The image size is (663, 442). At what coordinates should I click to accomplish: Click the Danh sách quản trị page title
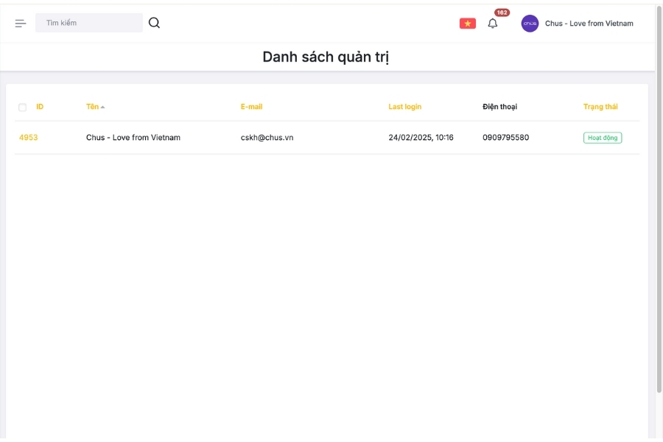click(326, 57)
